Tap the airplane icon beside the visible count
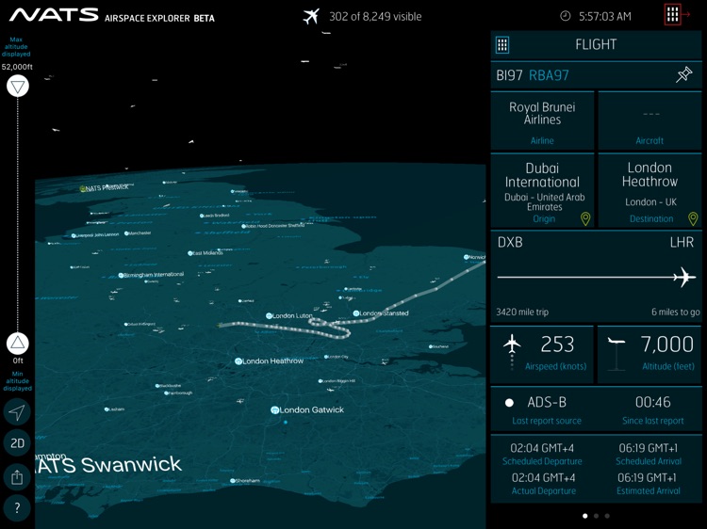Image resolution: width=707 pixels, height=529 pixels. coord(311,17)
